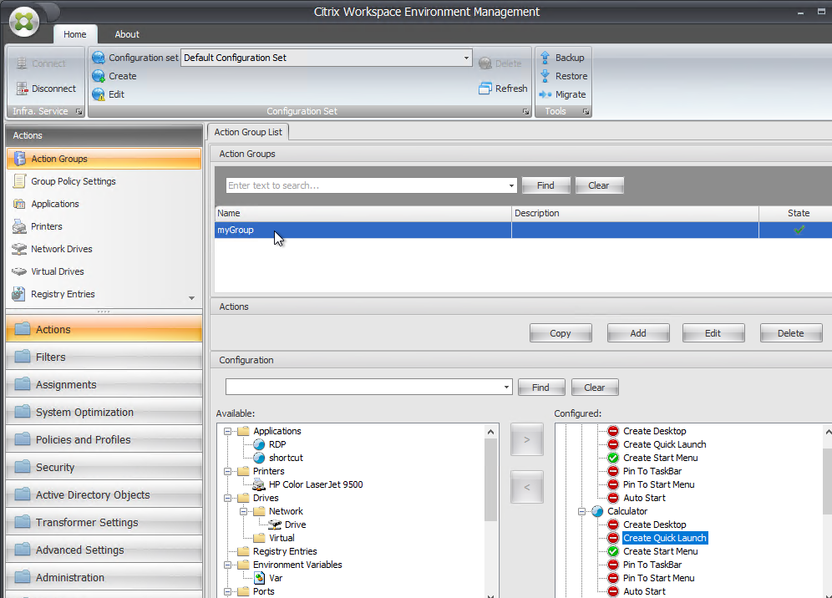The height and width of the screenshot is (598, 832).
Task: Collapse the Drives folder in Available tree
Action: [x=228, y=498]
